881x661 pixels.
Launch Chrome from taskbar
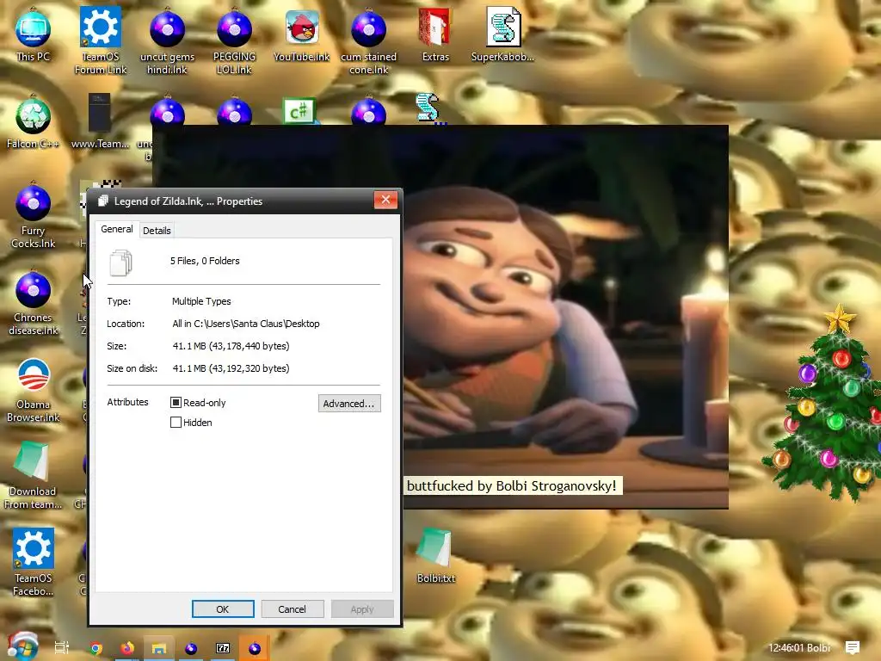coord(96,648)
